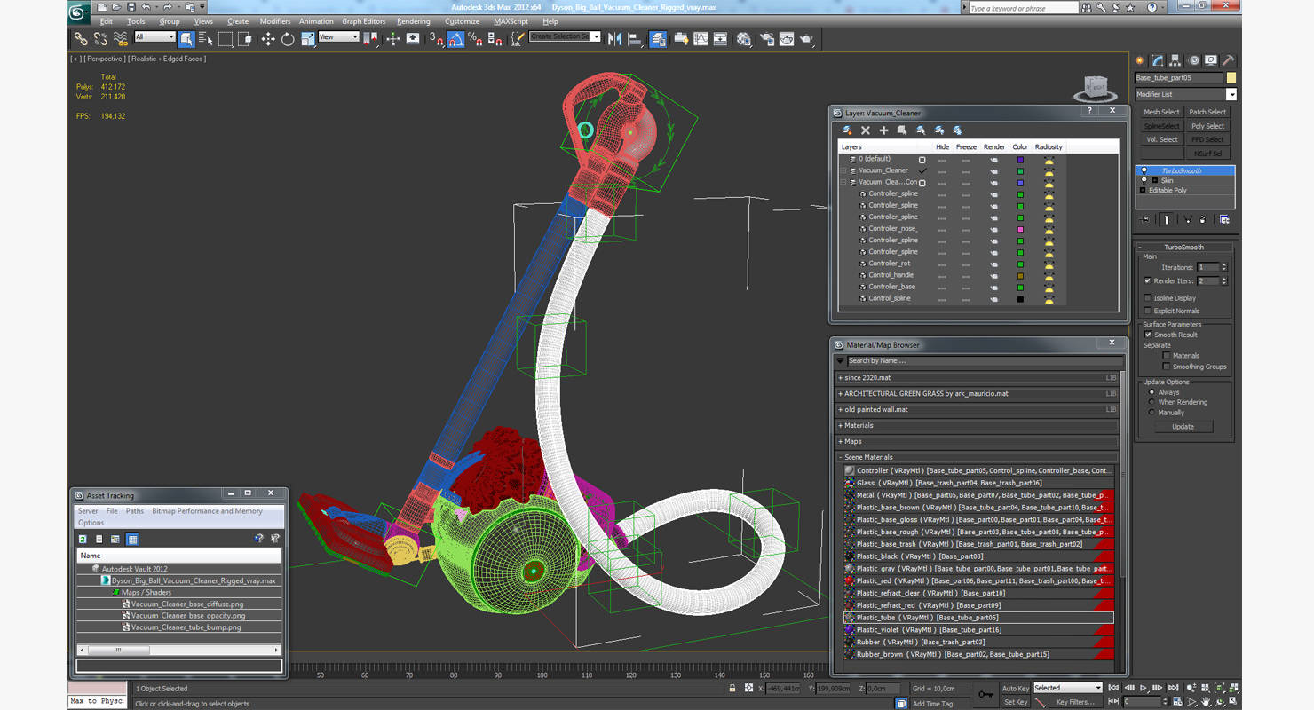Click the Bind to Space Warp icon
The width and height of the screenshot is (1314, 710).
(121, 39)
